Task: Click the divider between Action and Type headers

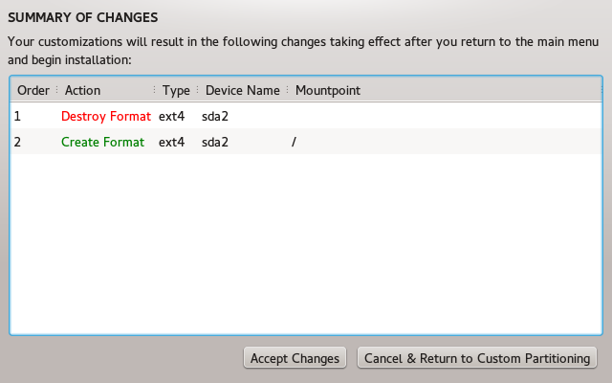Action: coord(155,91)
